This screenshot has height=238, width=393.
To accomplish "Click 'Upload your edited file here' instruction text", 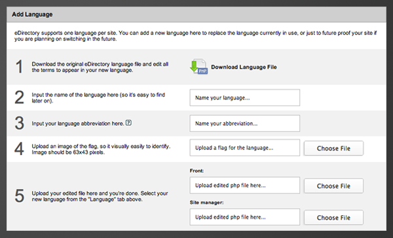I will pyautogui.click(x=100, y=196).
